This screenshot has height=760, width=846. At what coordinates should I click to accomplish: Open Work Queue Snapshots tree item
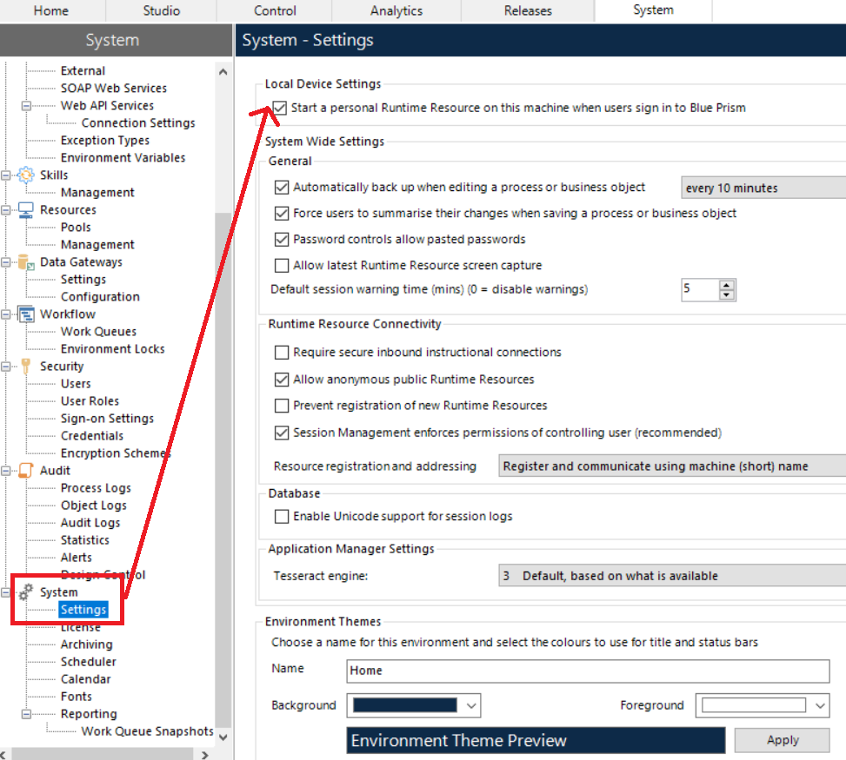(147, 731)
